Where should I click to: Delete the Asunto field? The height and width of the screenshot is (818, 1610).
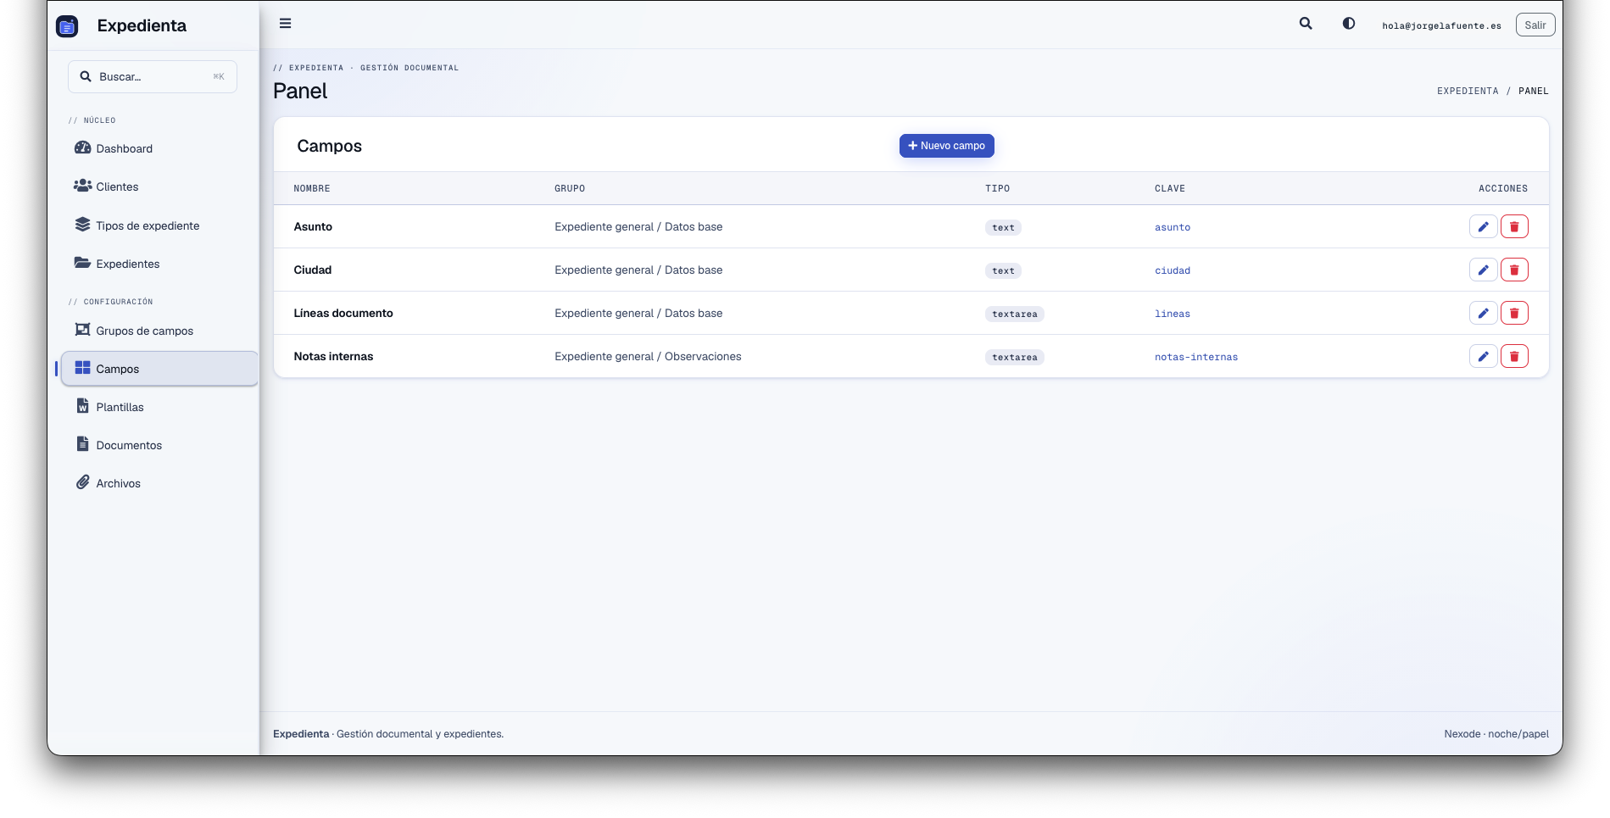click(1514, 226)
